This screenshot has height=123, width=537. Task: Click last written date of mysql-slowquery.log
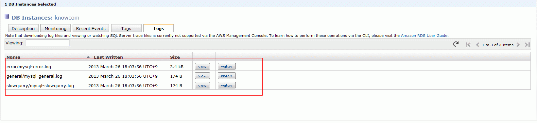pyautogui.click(x=123, y=85)
